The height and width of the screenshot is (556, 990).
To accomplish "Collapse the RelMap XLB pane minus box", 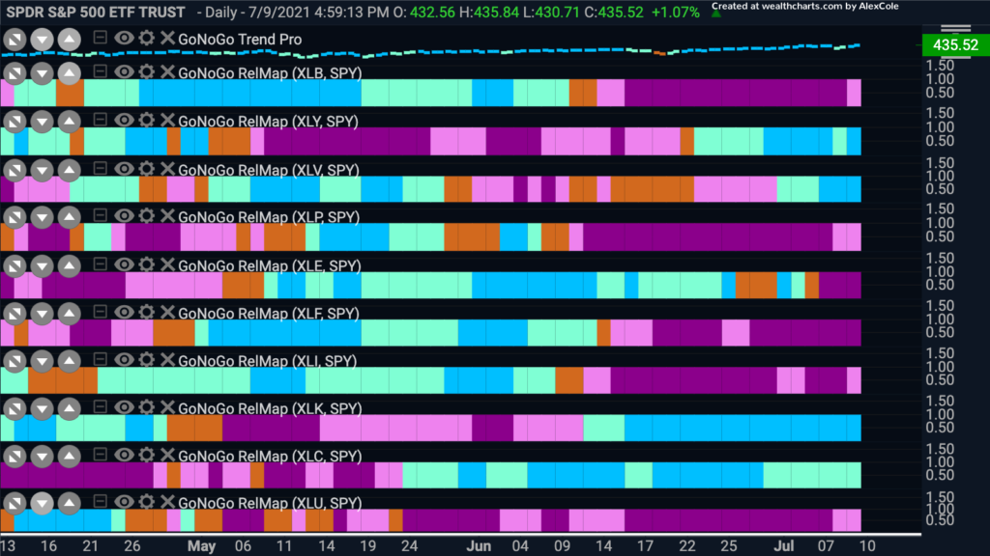I will (100, 71).
